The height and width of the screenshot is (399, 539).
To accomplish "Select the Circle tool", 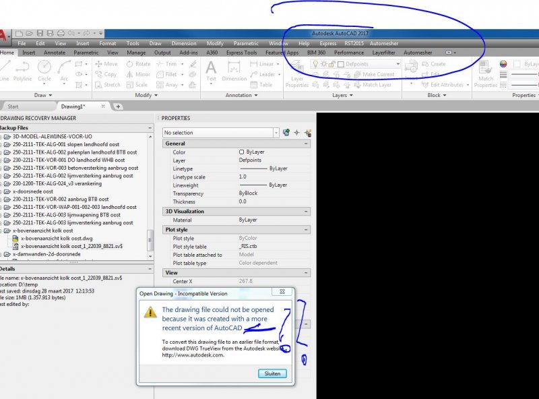I will (44, 71).
